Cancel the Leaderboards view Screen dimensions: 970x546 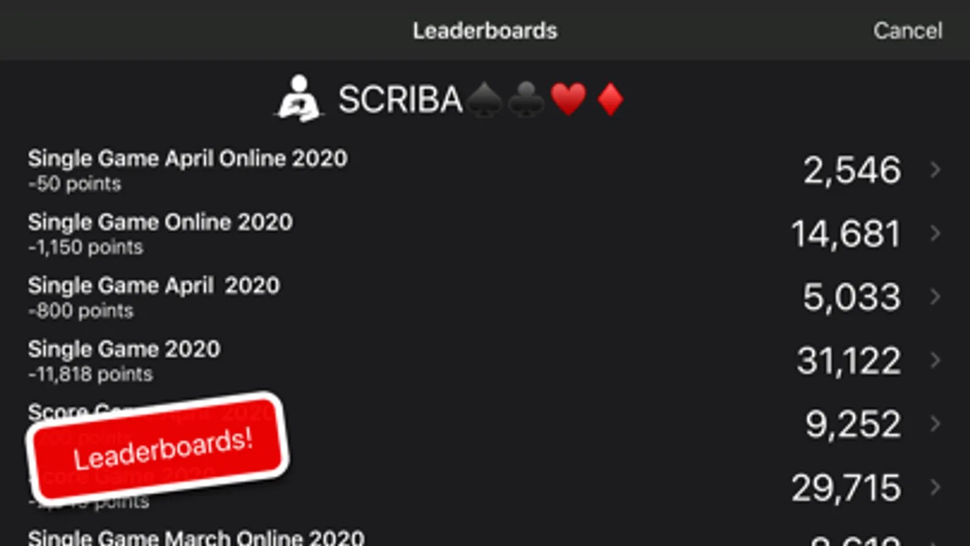pyautogui.click(x=908, y=30)
